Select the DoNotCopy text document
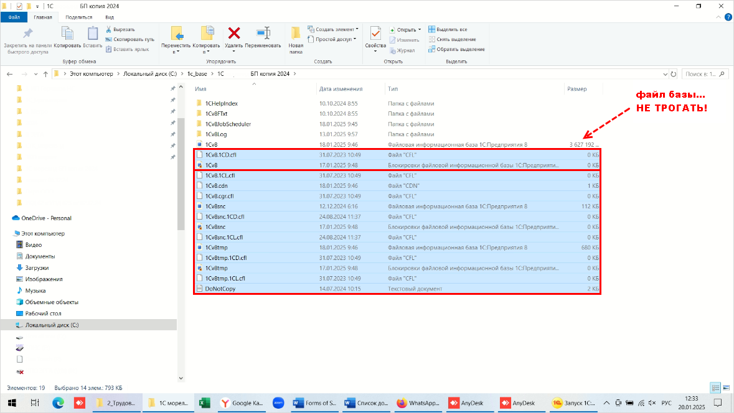The width and height of the screenshot is (734, 413). pyautogui.click(x=220, y=289)
